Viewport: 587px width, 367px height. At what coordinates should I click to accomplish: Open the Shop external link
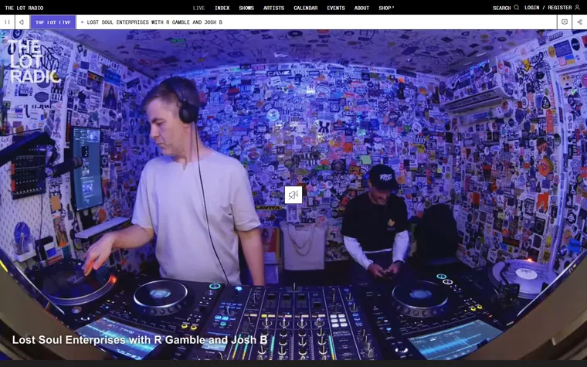[386, 8]
